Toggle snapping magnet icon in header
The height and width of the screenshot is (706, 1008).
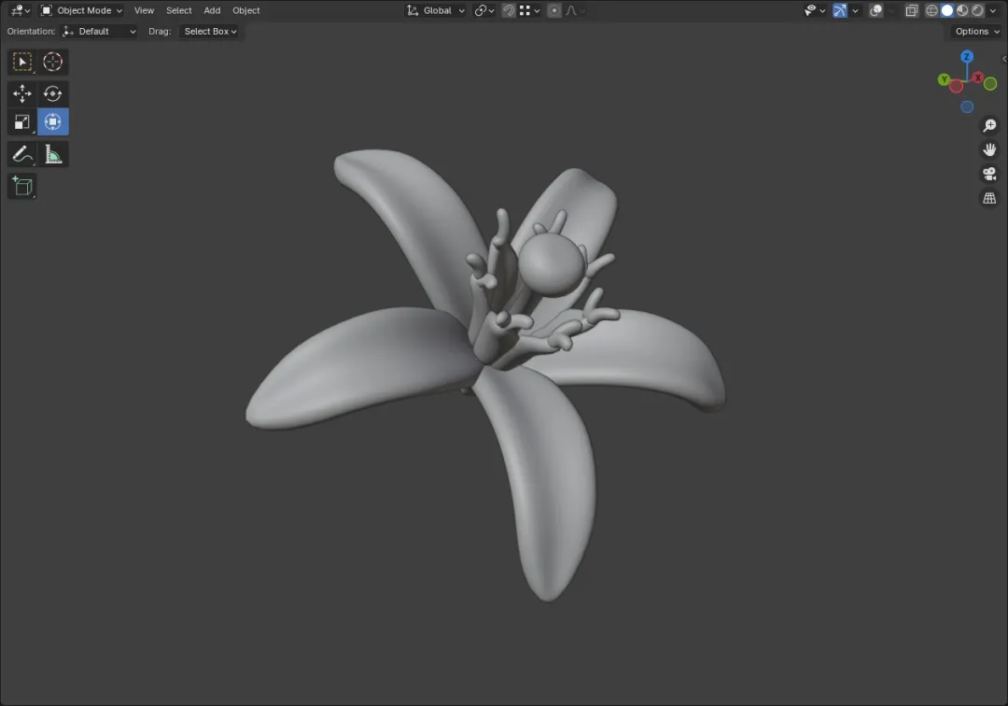[509, 10]
